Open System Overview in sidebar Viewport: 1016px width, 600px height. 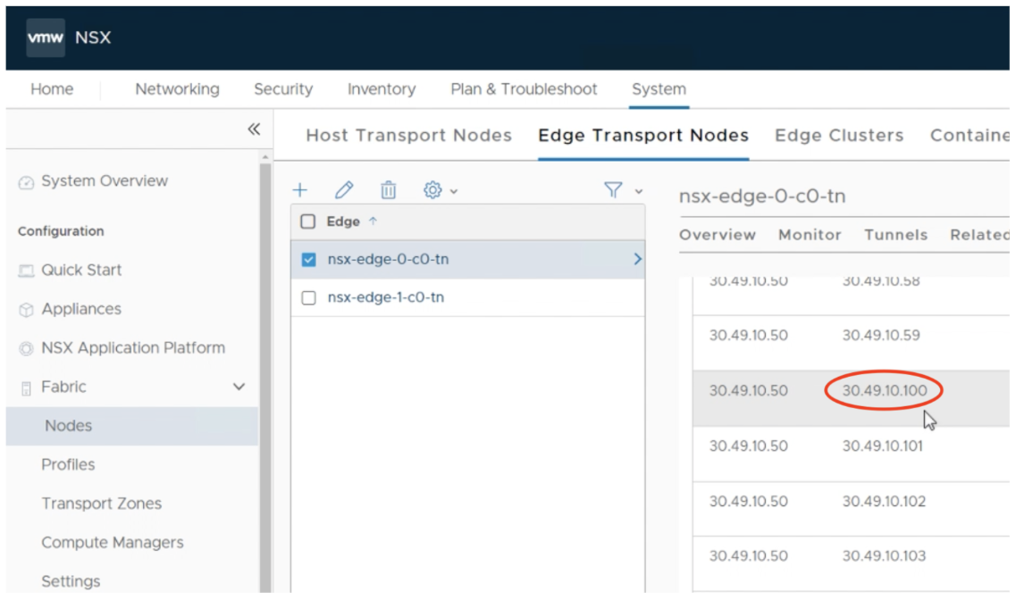[105, 181]
